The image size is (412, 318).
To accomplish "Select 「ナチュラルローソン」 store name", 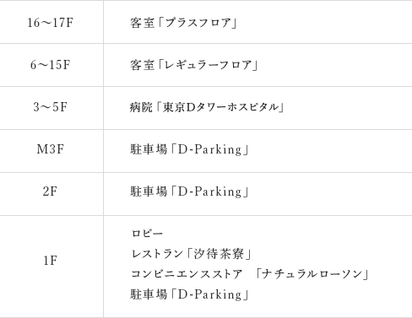I will (312, 274).
